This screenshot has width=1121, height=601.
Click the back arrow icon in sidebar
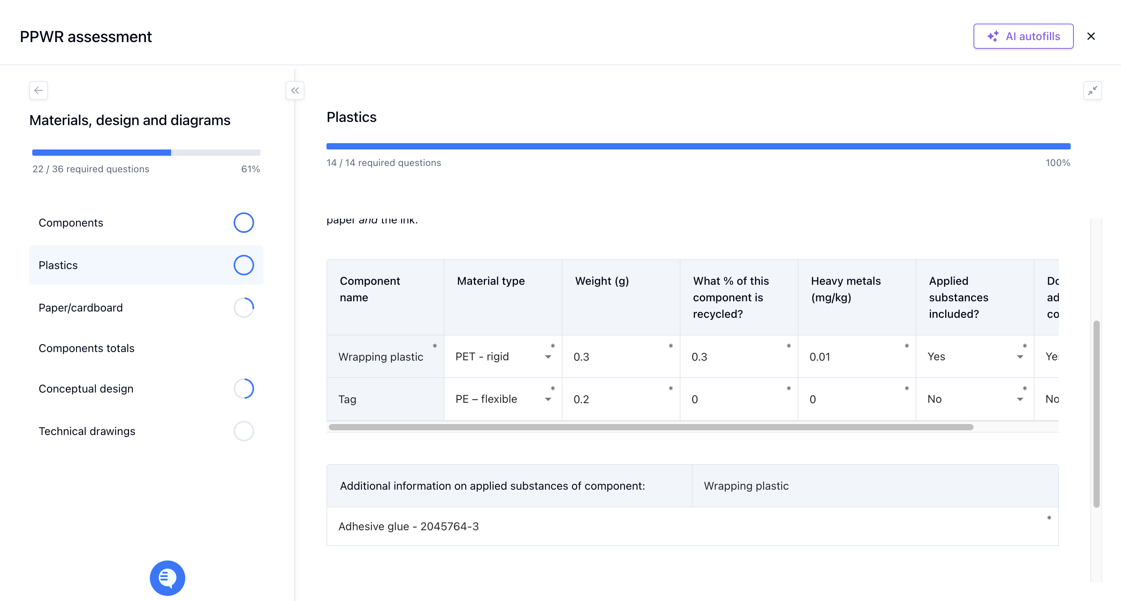click(38, 90)
